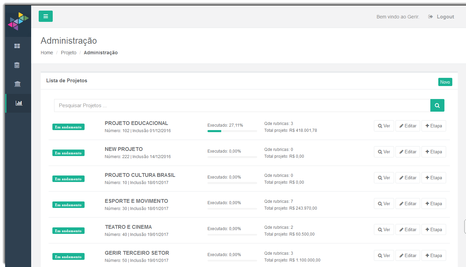Toggle the sidebar with the hamburger button
The height and width of the screenshot is (267, 466).
(46, 16)
